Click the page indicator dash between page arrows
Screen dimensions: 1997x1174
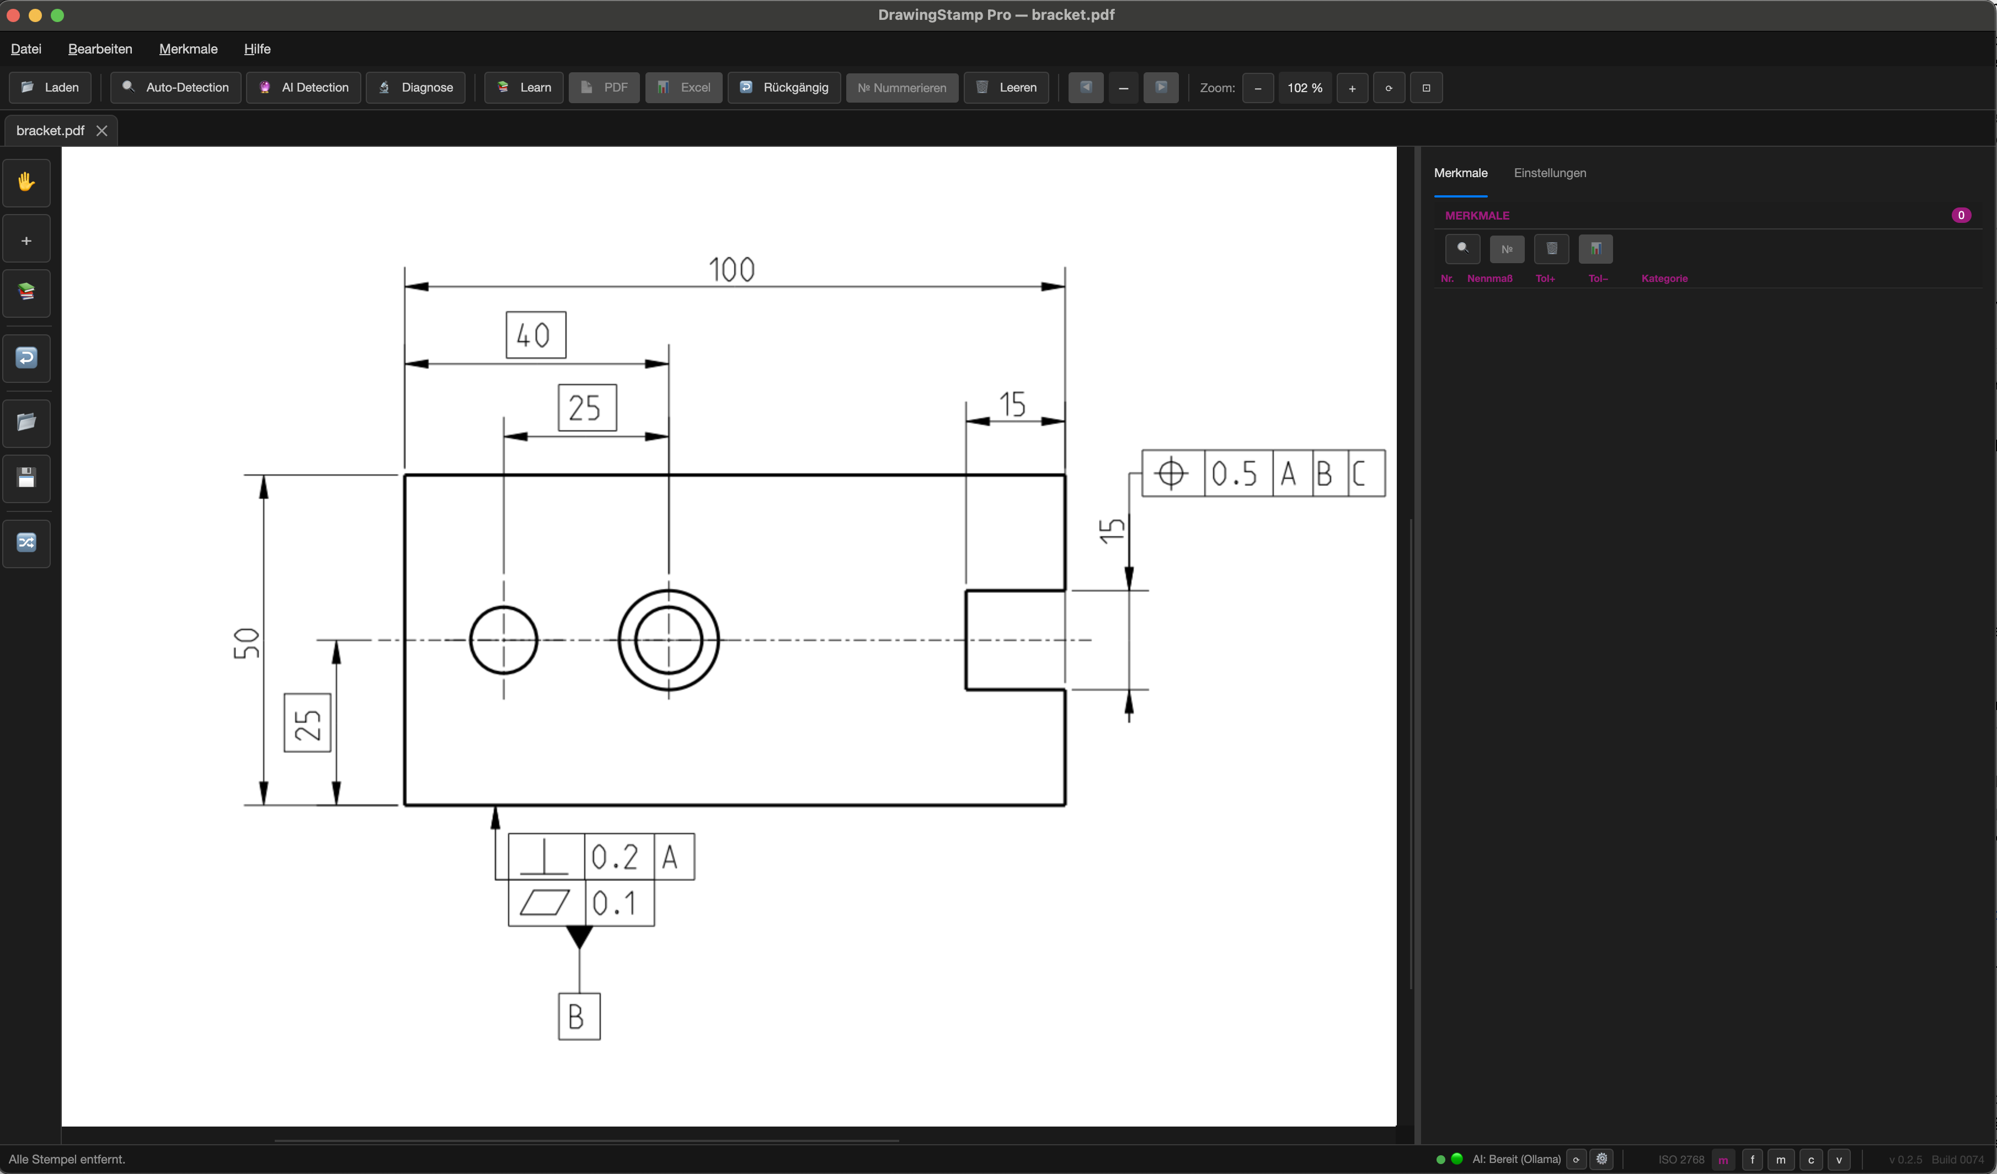pyautogui.click(x=1123, y=88)
